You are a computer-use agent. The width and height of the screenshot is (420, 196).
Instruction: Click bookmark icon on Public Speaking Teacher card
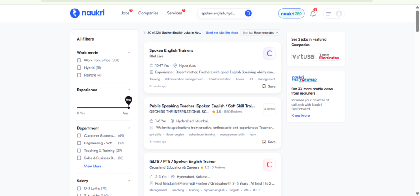click(x=264, y=142)
